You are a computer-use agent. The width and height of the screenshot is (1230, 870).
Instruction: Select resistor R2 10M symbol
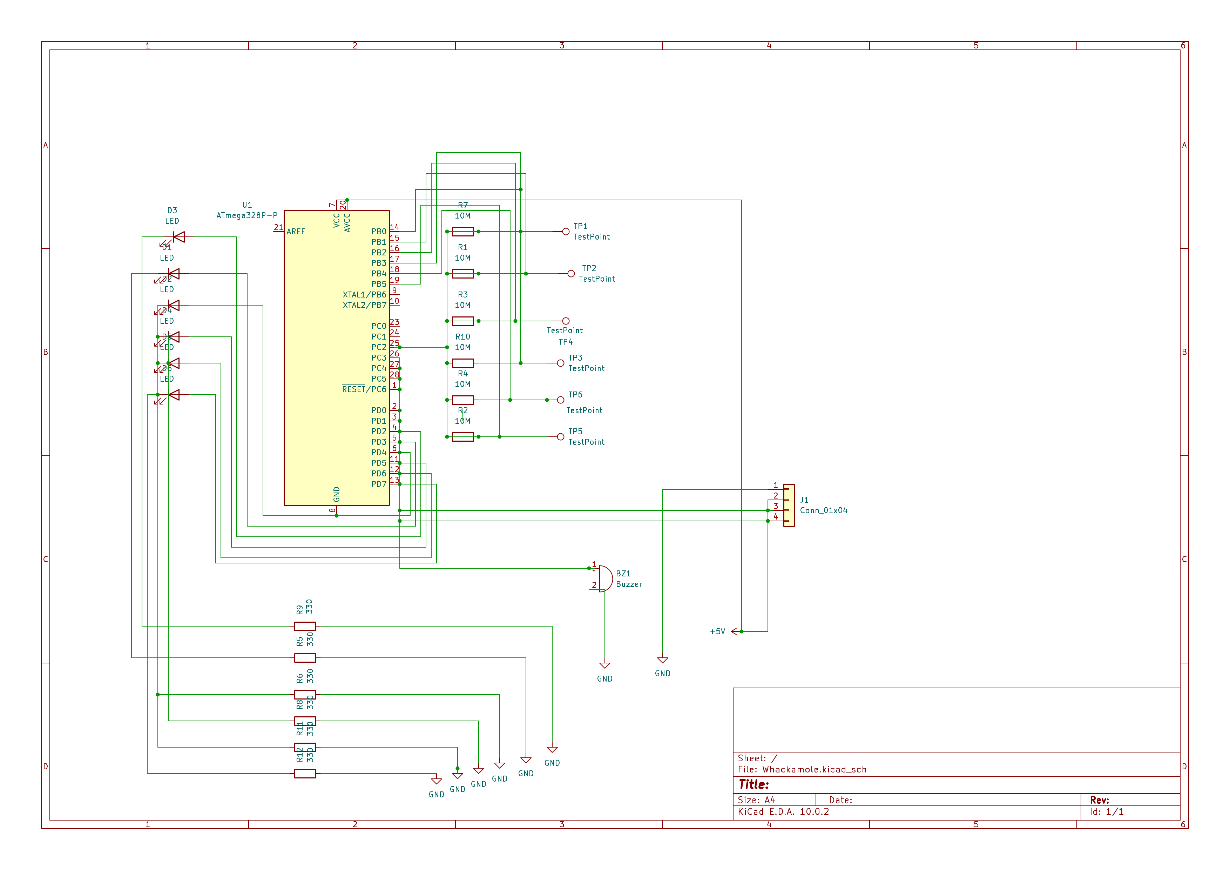tap(463, 437)
